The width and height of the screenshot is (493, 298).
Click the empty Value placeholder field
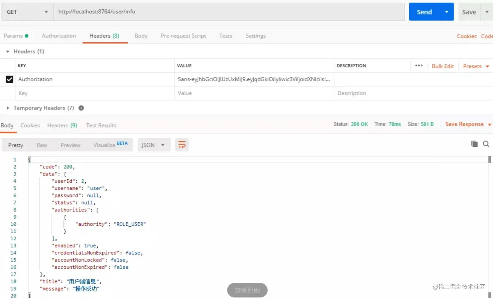pyautogui.click(x=254, y=93)
